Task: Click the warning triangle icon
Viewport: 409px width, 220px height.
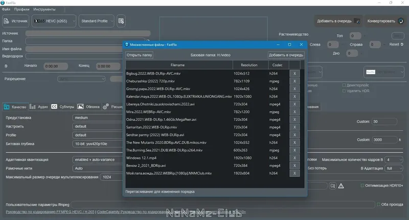Action: (341, 186)
